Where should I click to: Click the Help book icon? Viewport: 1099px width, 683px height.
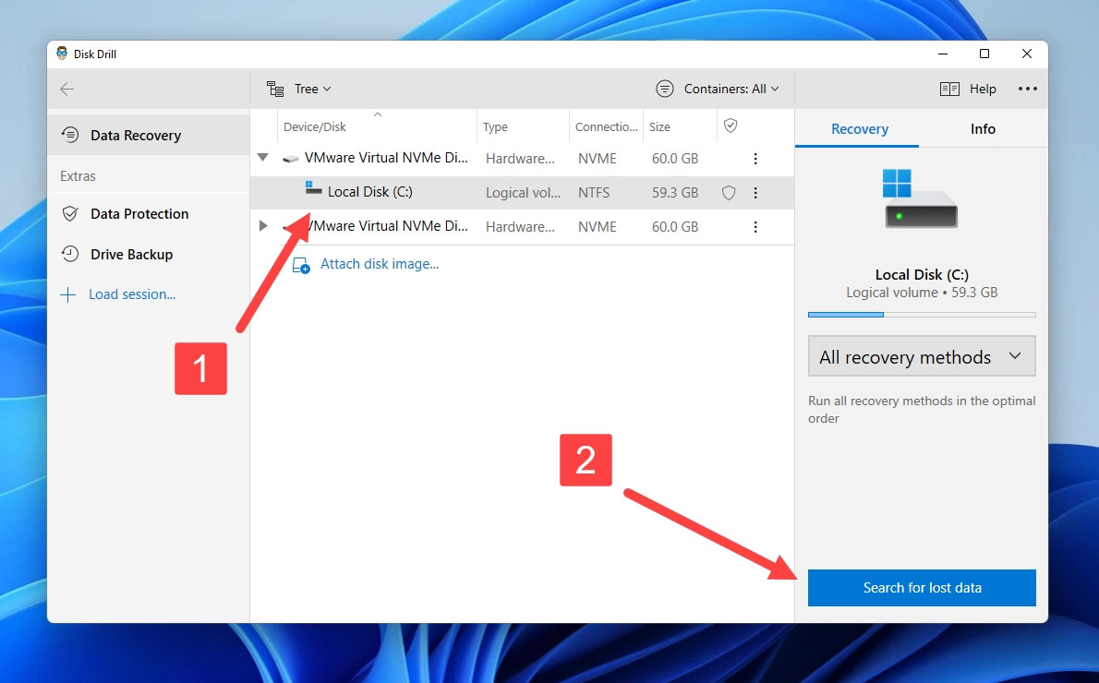pos(949,89)
